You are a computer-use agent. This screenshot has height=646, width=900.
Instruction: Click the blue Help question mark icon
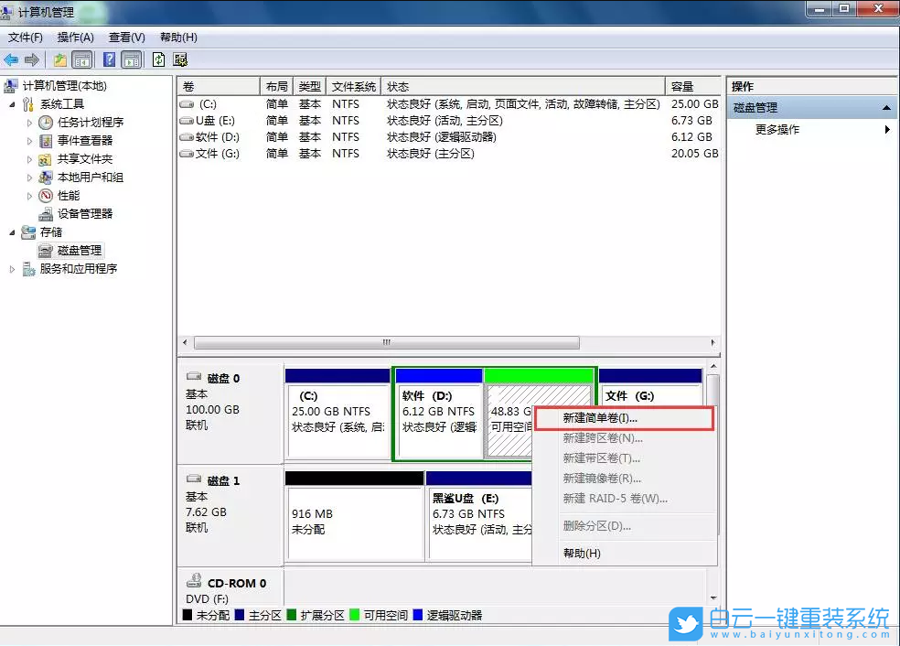(109, 59)
